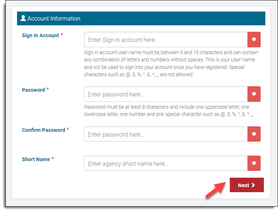
Task: Click the 'Short Name' field label
Action: 36,159
